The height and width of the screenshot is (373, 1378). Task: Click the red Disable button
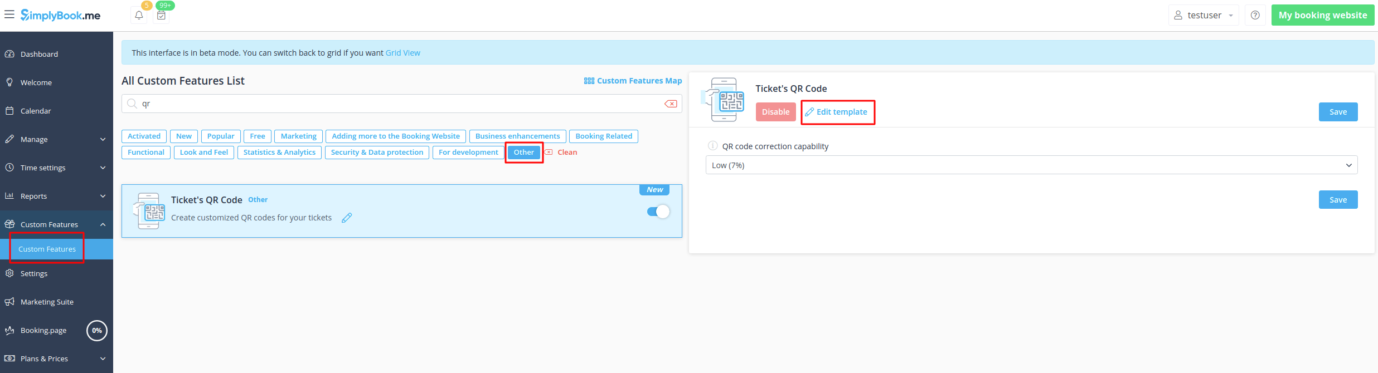point(775,112)
